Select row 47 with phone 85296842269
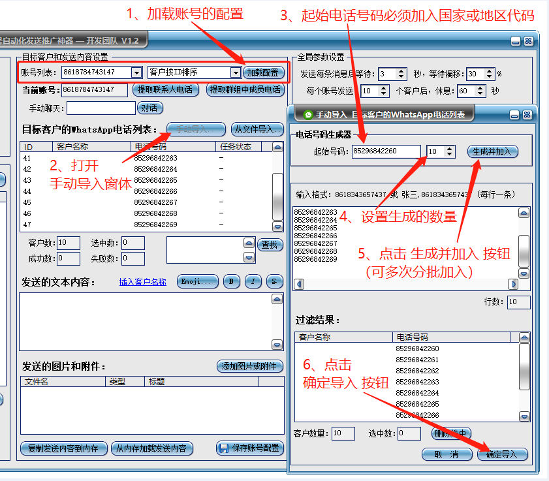Screen dimensions: 549x481 pos(146,225)
